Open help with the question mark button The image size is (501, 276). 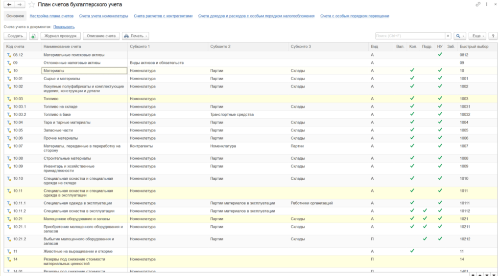pos(493,36)
